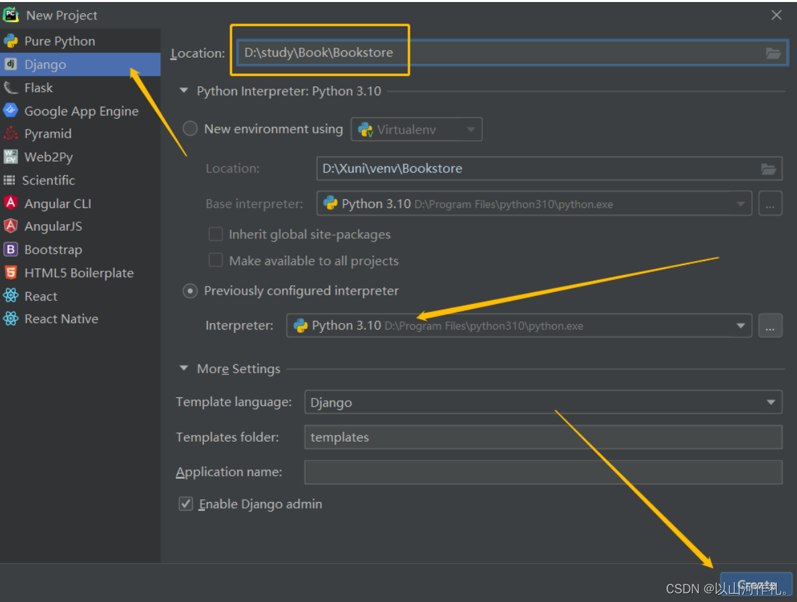Click the React Native atom icon

pyautogui.click(x=11, y=319)
